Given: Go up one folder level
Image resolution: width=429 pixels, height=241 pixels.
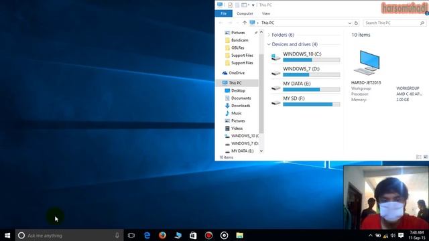Looking at the screenshot, I should [245, 23].
